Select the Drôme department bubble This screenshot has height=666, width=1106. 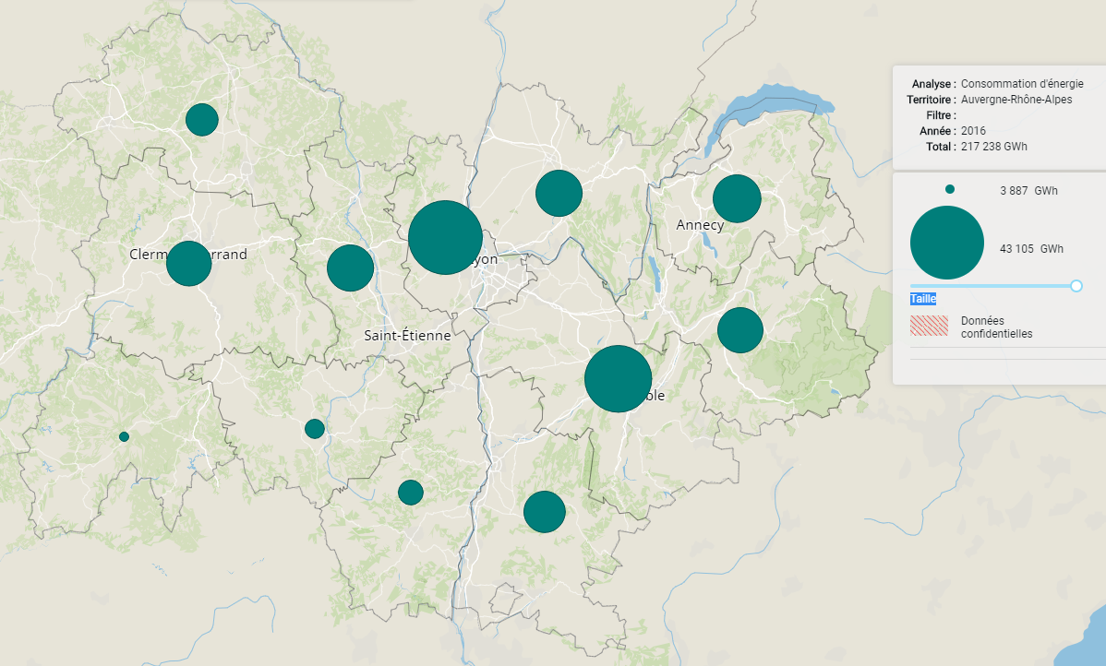tap(544, 512)
